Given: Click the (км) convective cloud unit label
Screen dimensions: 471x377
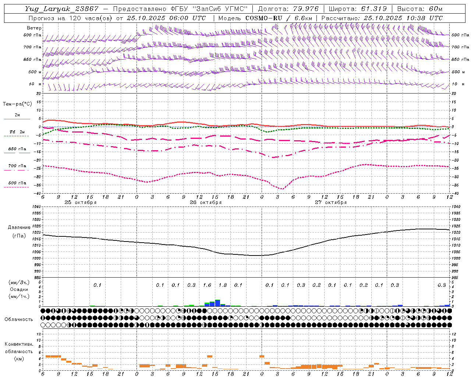Looking at the screenshot, I should tap(19, 358).
